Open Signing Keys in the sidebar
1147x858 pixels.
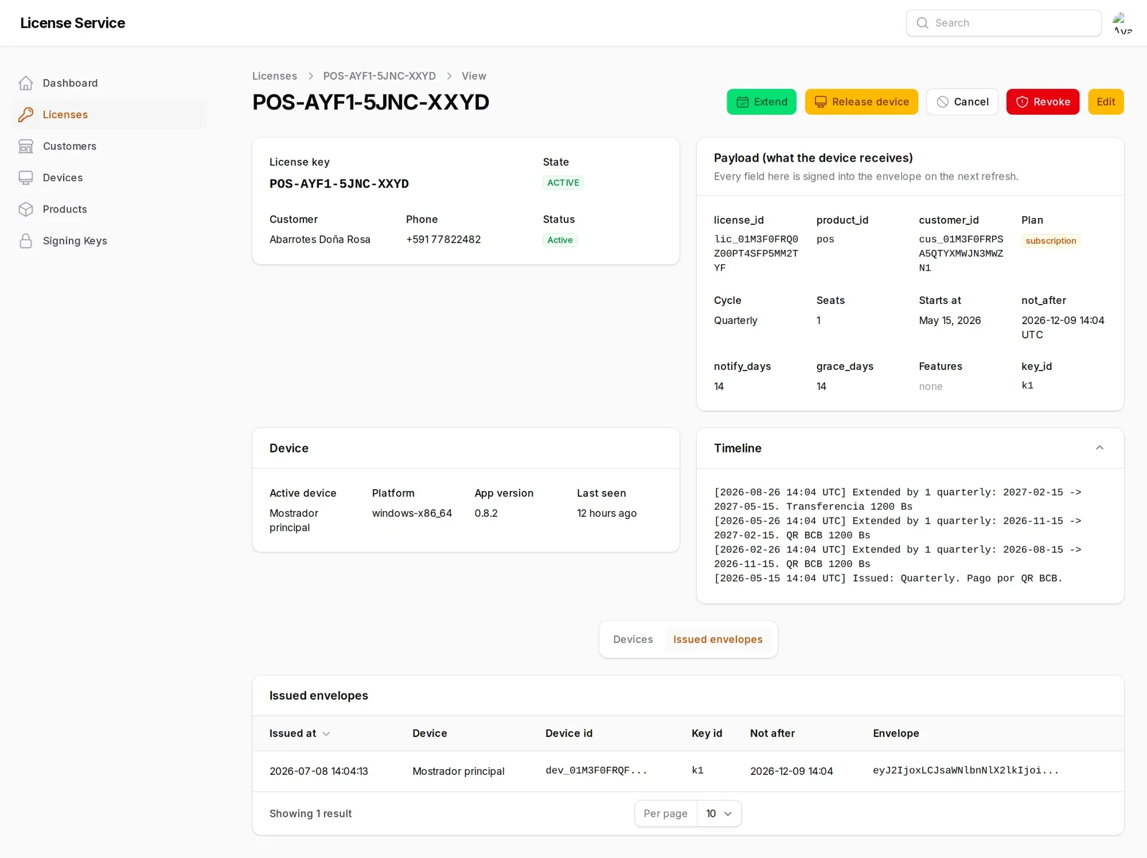pyautogui.click(x=109, y=241)
